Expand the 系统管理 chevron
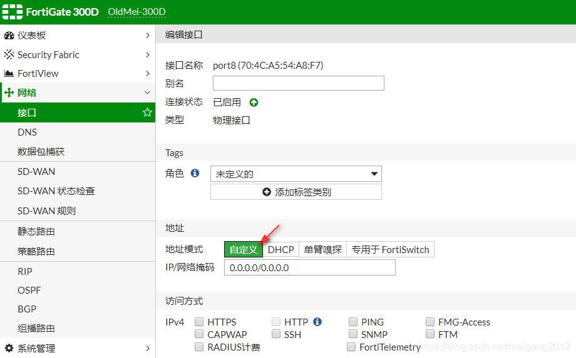The height and width of the screenshot is (358, 576). 148,348
